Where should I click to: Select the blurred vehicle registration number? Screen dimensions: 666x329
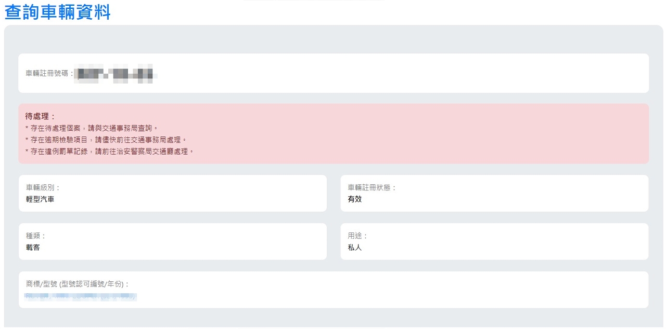coord(115,73)
